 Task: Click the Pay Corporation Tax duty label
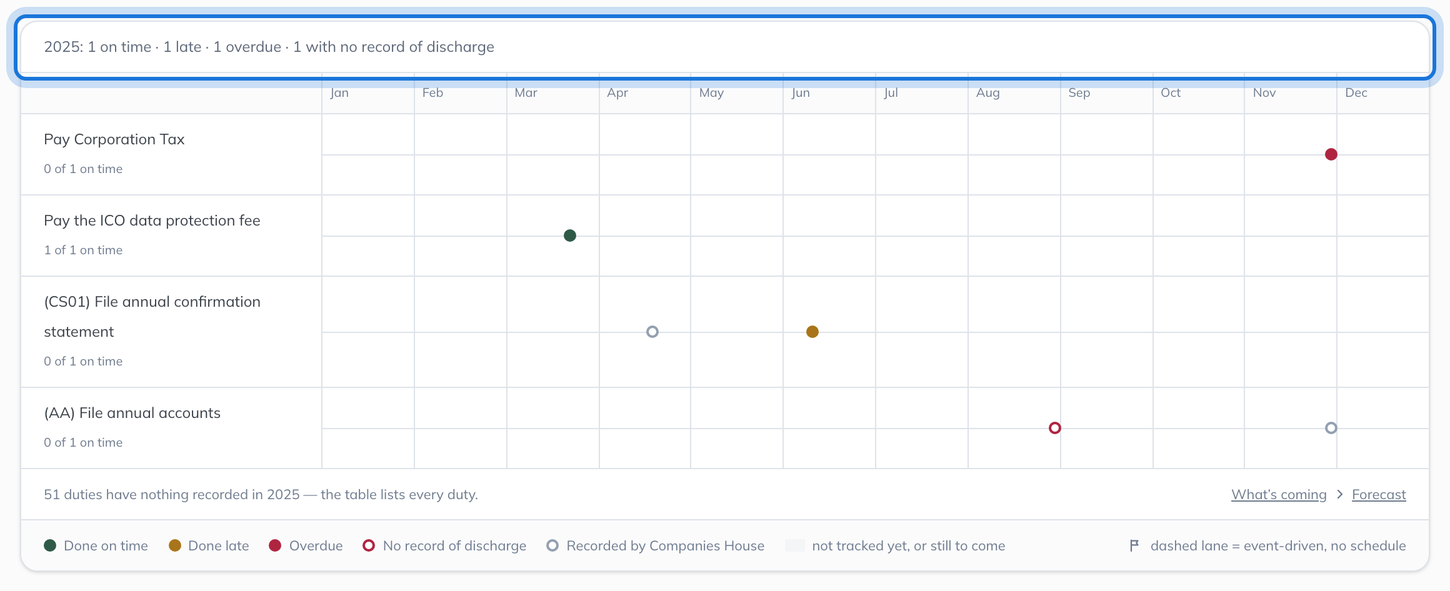(114, 139)
